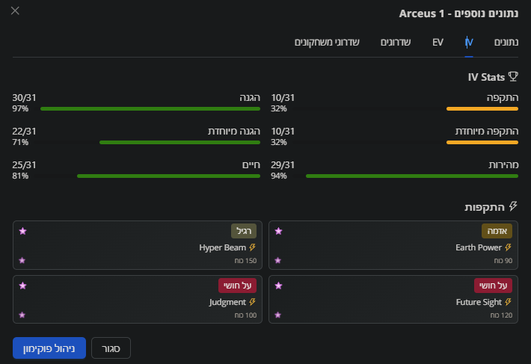The width and height of the screenshot is (531, 364).
Task: Click the top star on Judgment card
Action: [x=22, y=286]
